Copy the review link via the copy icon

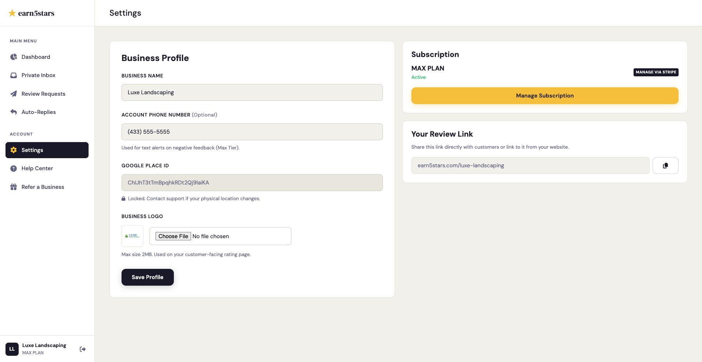click(x=665, y=165)
